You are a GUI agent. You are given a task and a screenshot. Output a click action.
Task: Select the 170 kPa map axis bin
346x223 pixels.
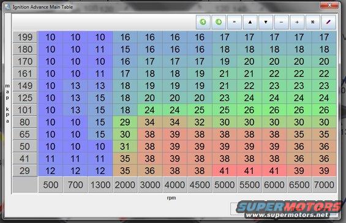(x=25, y=61)
